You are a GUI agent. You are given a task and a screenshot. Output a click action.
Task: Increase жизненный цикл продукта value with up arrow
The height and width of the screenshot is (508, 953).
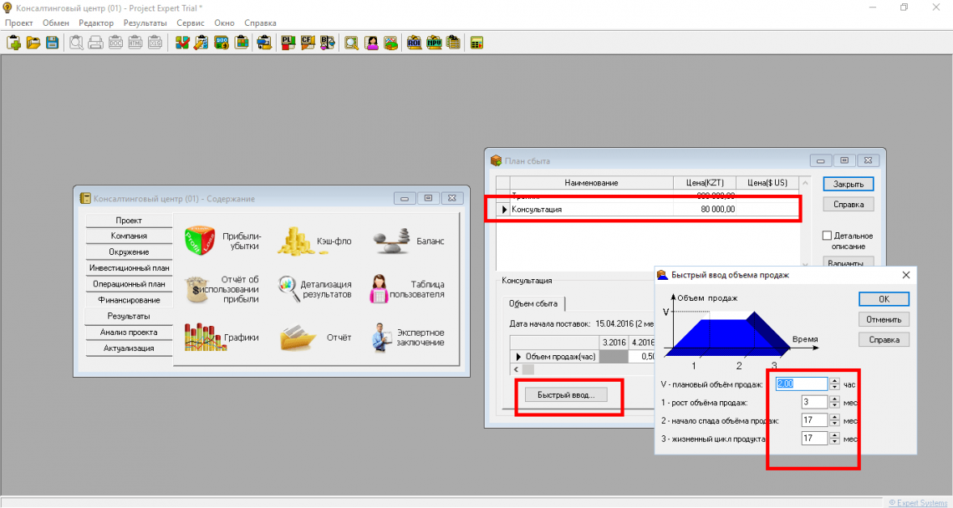point(834,434)
